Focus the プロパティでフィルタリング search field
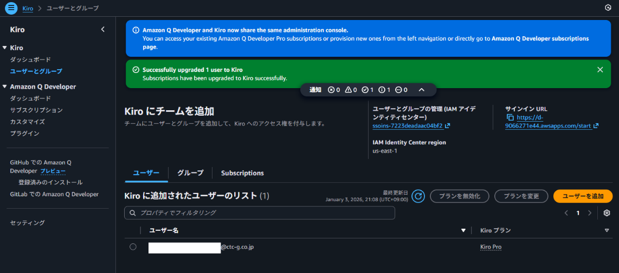This screenshot has height=273, width=619. pos(260,213)
